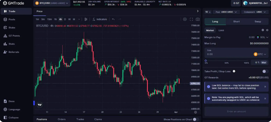
Task: Set the size slider to 50%
Action: point(226,63)
